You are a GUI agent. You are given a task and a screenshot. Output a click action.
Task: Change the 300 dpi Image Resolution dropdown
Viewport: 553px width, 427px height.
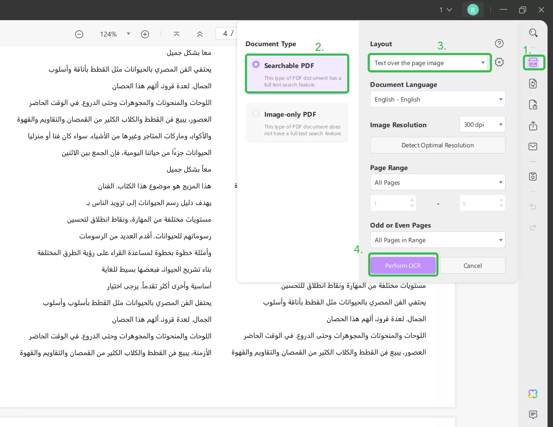tap(482, 124)
